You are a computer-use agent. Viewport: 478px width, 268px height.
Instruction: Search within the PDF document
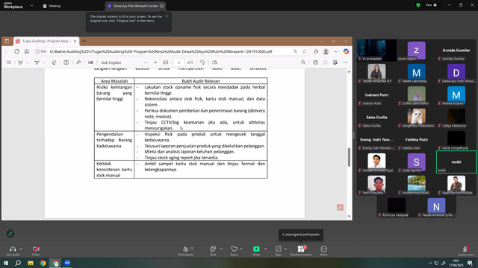click(x=303, y=63)
